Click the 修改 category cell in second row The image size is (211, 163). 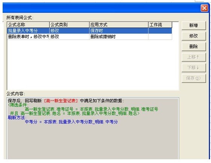click(69, 37)
